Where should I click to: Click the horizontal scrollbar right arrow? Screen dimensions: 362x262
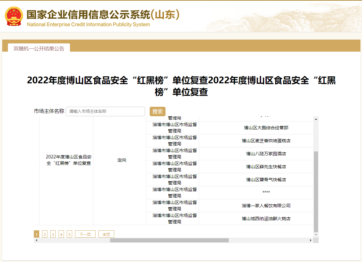click(310, 240)
